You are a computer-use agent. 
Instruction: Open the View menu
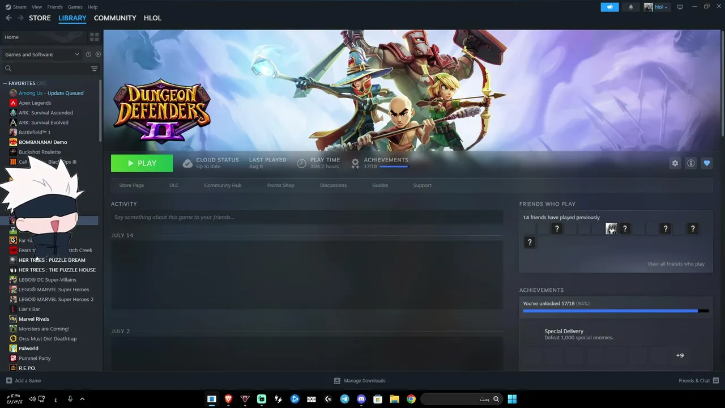point(37,7)
